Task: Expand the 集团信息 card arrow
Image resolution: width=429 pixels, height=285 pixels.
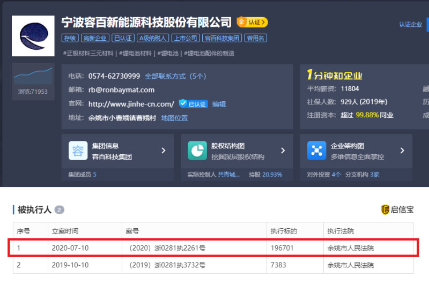Action: [164, 151]
